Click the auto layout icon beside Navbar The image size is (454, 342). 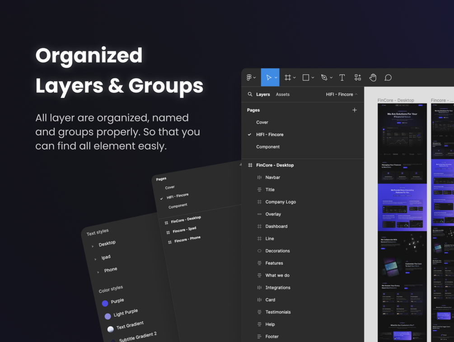click(x=259, y=178)
